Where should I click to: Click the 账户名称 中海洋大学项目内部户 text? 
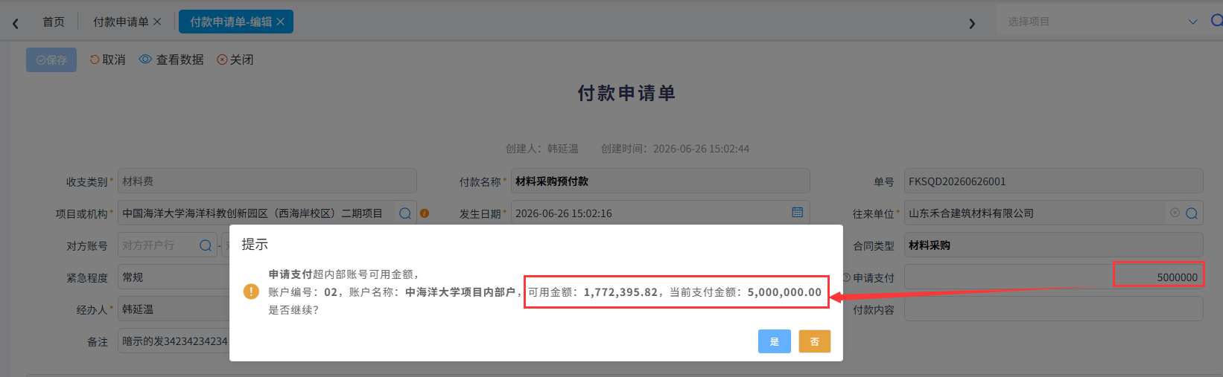[x=432, y=292]
